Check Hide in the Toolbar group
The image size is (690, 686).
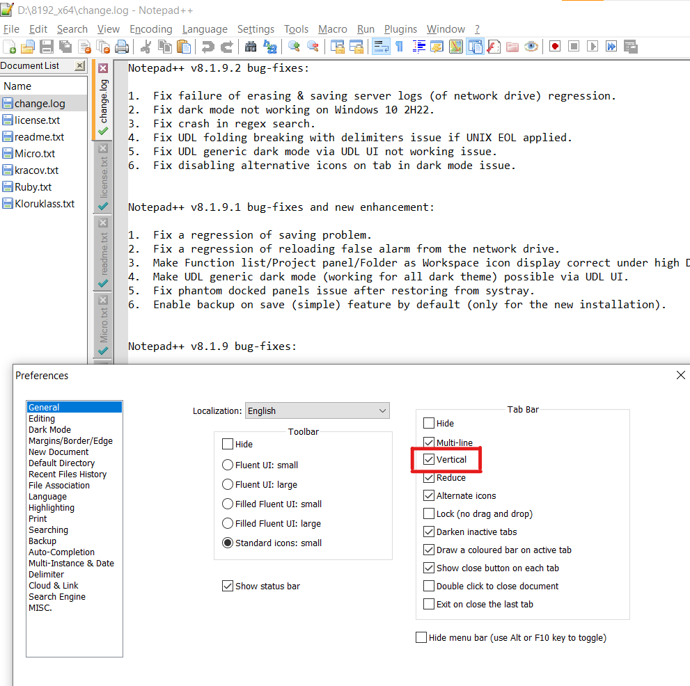tap(228, 444)
